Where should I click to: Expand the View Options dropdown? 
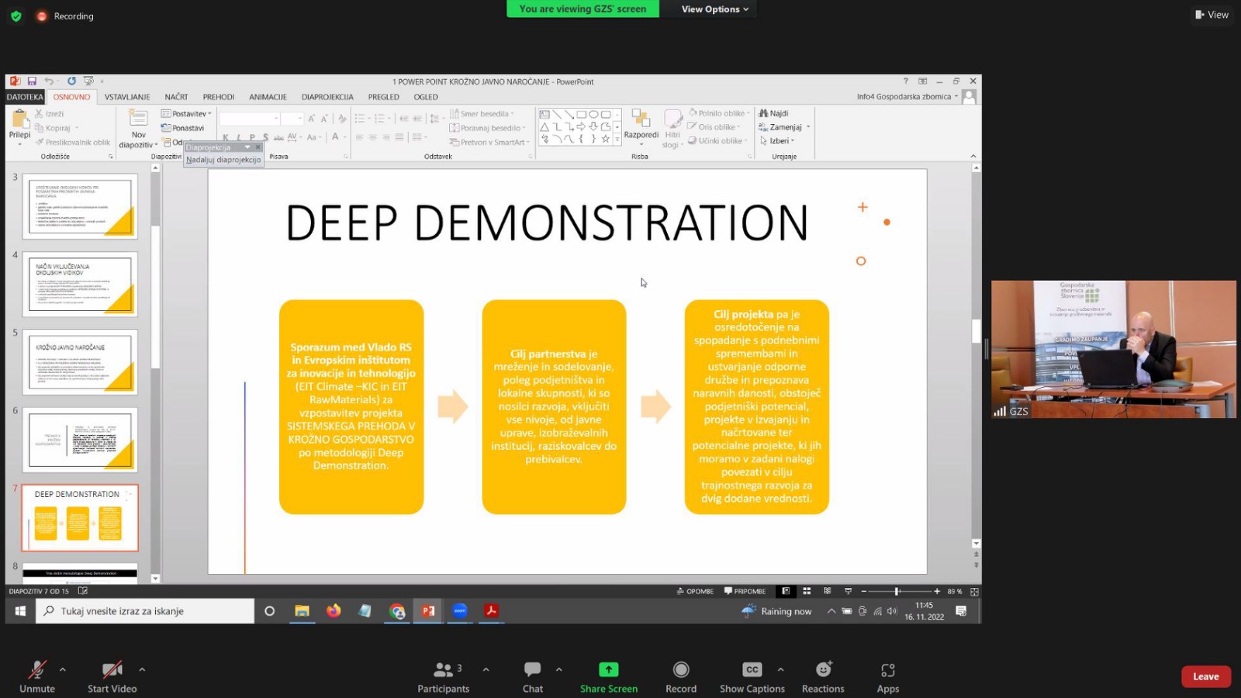tap(714, 9)
